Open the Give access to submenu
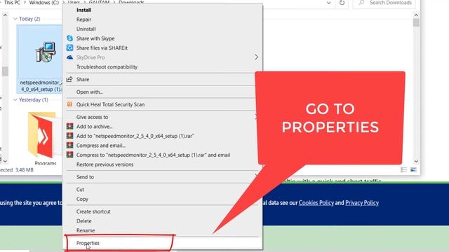The width and height of the screenshot is (449, 252). pyautogui.click(x=92, y=117)
